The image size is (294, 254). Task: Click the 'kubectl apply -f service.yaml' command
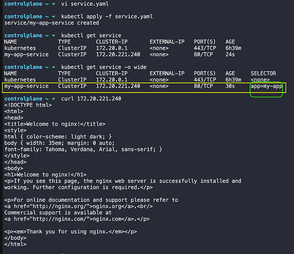(x=107, y=16)
